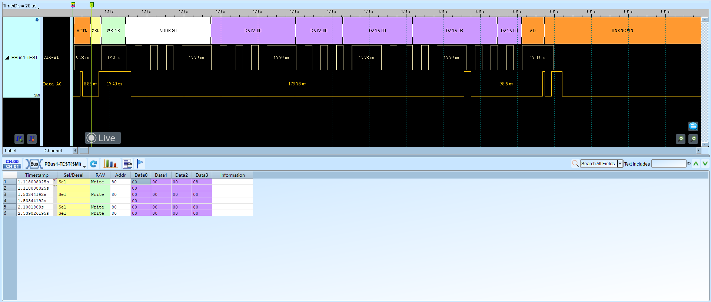Select row with timestamp 2.1081809s
The image size is (711, 302).
(128, 207)
